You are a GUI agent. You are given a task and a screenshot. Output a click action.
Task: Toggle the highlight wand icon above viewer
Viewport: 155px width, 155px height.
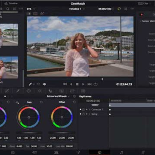tap(42, 14)
